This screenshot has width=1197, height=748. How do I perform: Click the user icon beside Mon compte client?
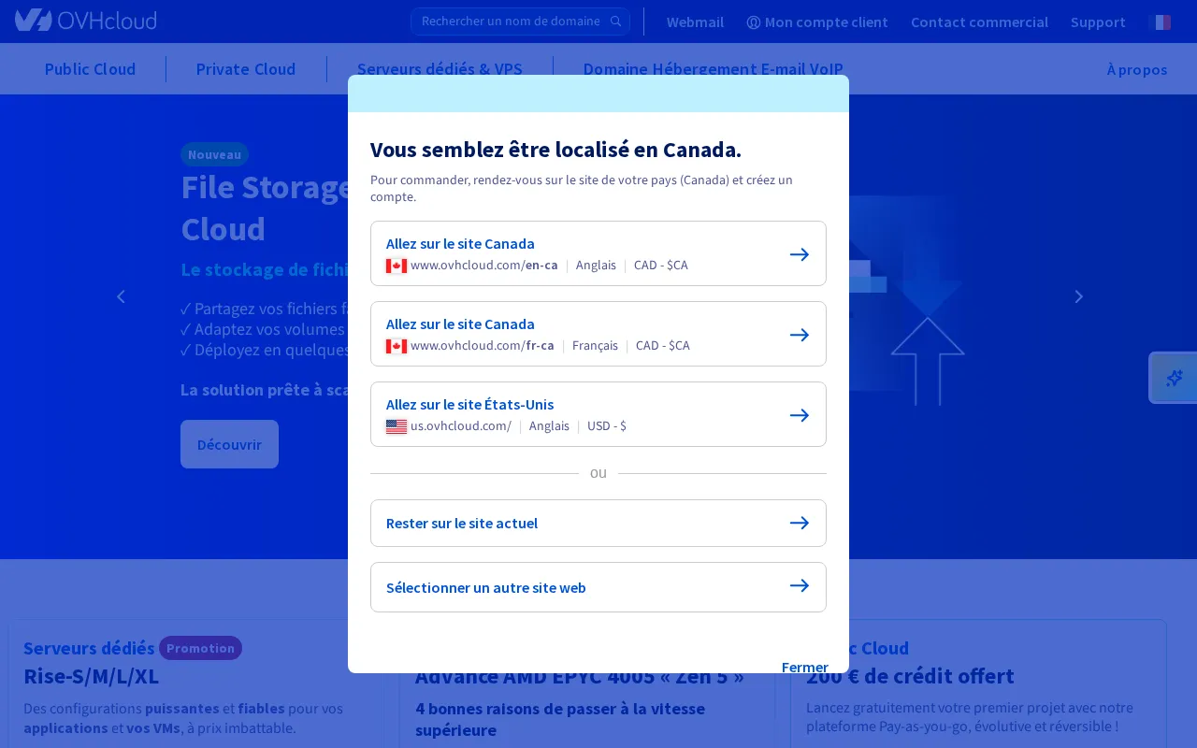click(754, 22)
